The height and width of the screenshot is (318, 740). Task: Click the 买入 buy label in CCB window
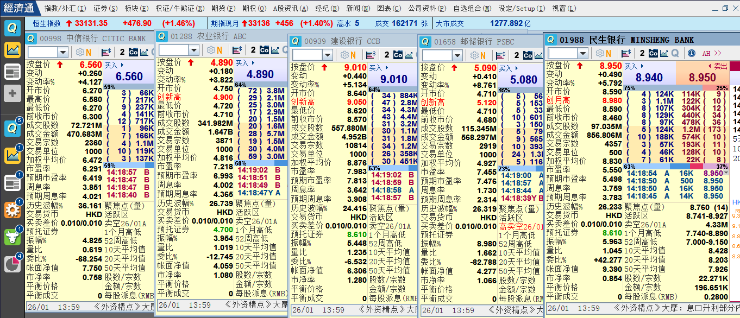[x=375, y=68]
